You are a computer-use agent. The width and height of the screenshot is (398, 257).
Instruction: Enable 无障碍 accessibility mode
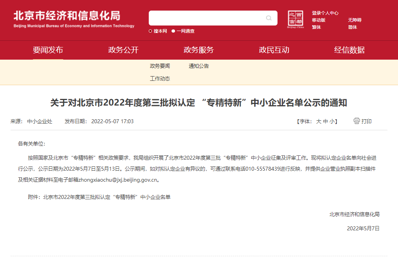pyautogui.click(x=354, y=20)
